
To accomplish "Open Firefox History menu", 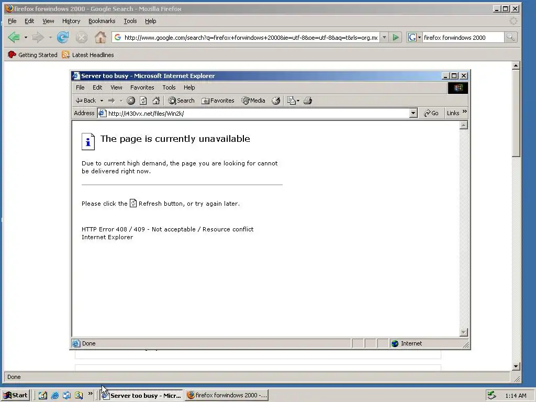I will [71, 21].
